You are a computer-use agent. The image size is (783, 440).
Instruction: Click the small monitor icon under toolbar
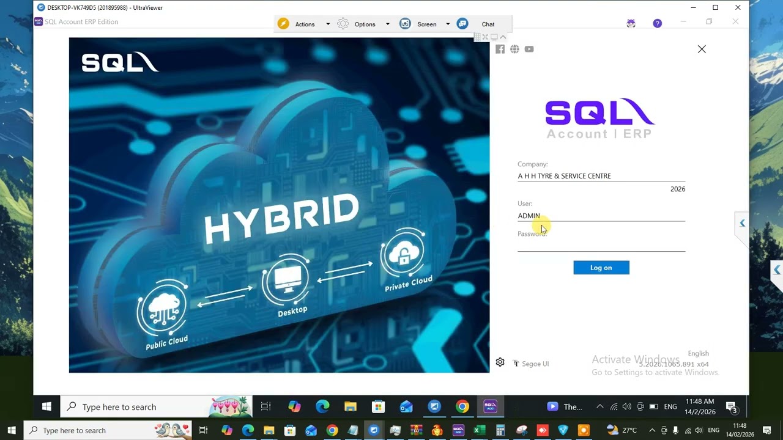tap(494, 37)
